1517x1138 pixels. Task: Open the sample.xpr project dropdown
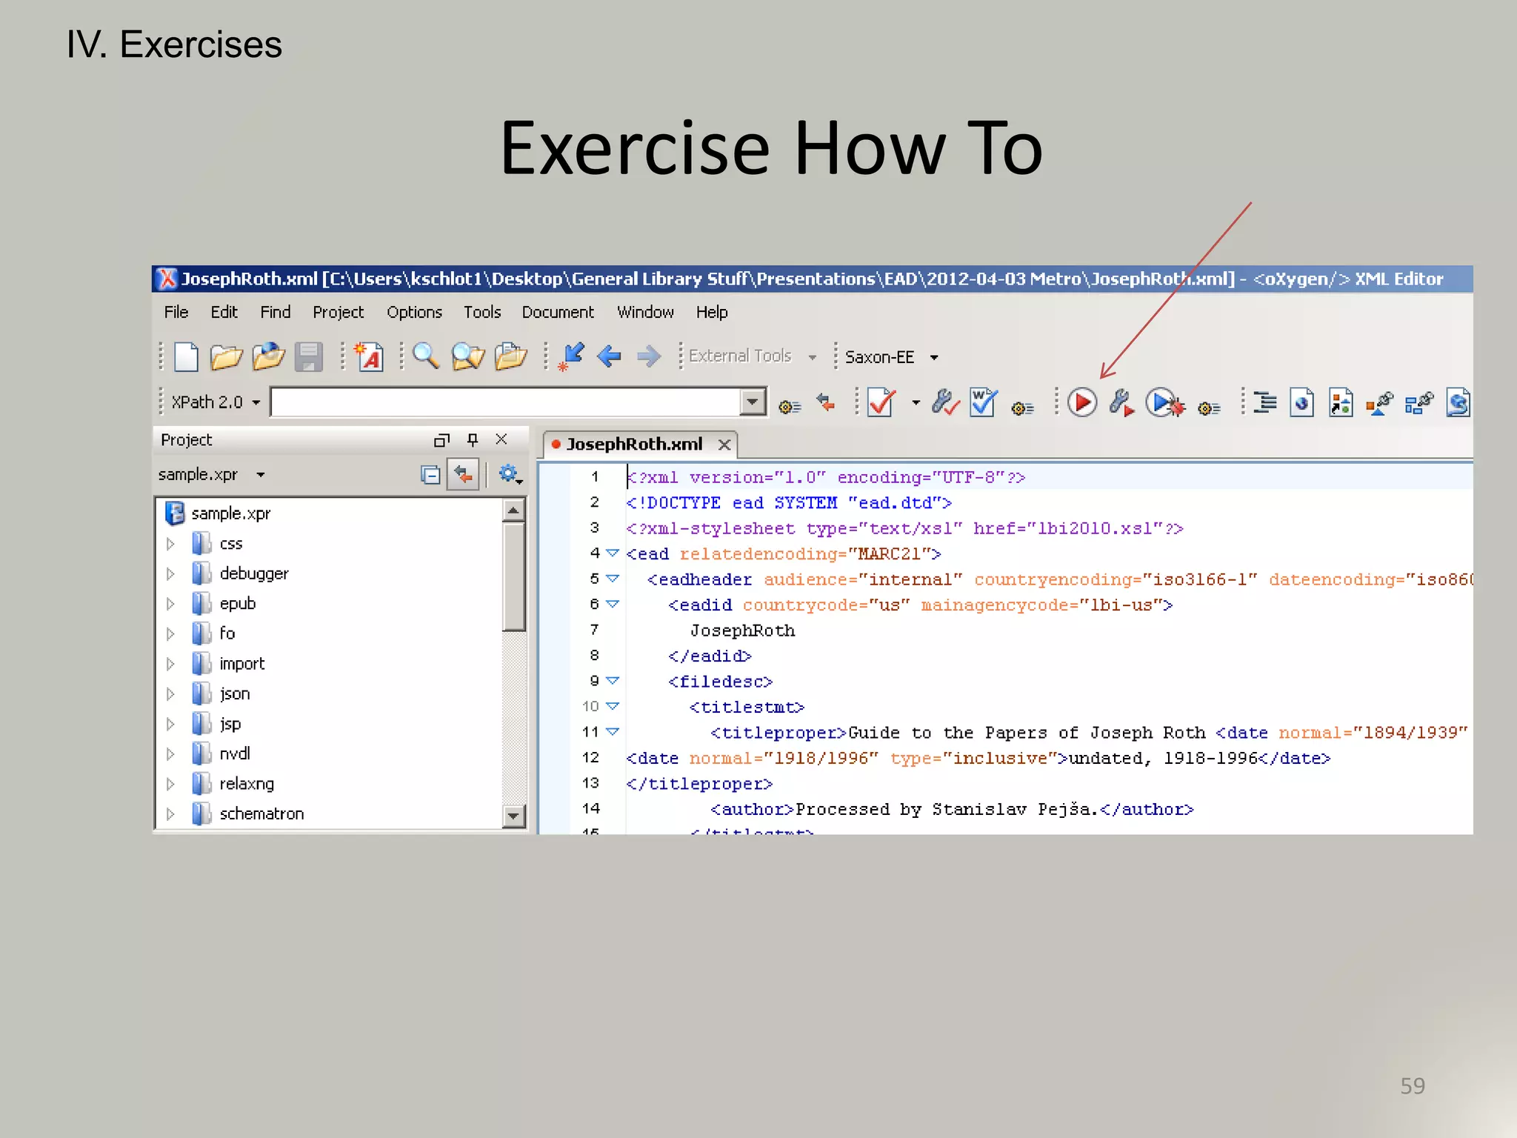(x=260, y=475)
